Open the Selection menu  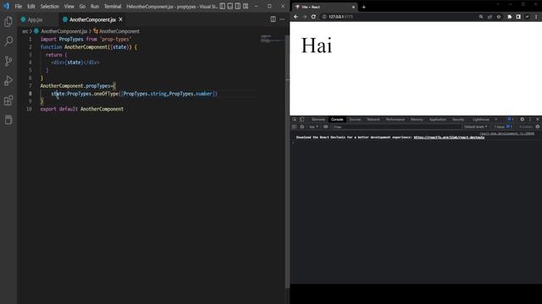(x=49, y=6)
